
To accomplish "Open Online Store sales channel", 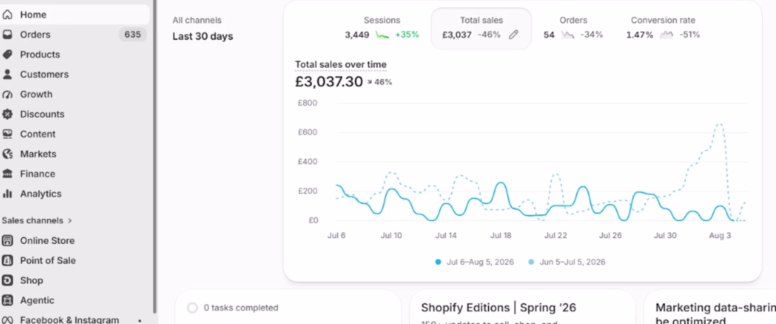I will [x=74, y=240].
